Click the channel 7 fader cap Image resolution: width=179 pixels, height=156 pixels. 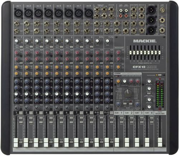(x=76, y=142)
